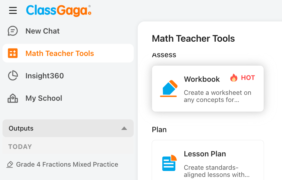
Task: Click the ClassGaga logo
Action: [x=58, y=11]
